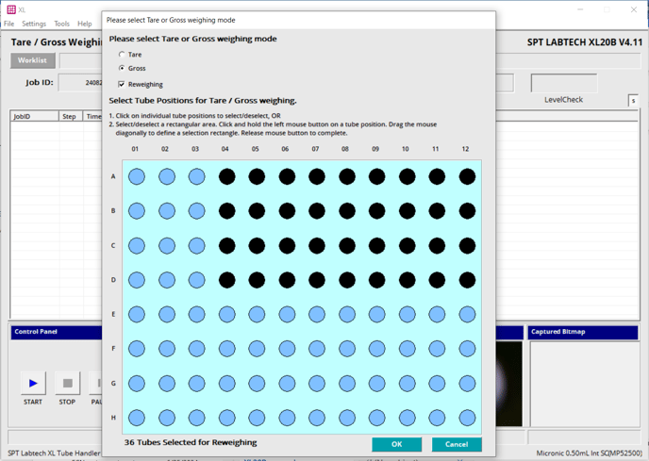The width and height of the screenshot is (649, 461).
Task: Toggle tube position F04
Action: [x=226, y=349]
